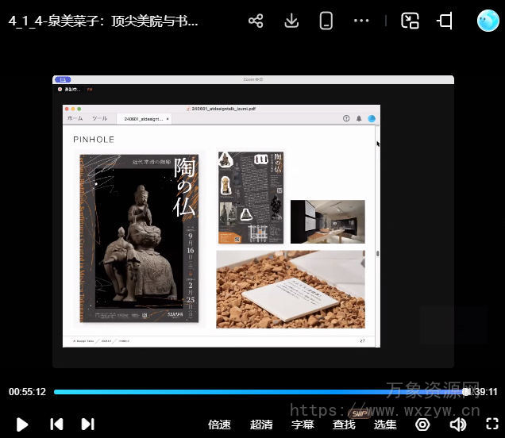
Task: Click the 字幕 subtitles button
Action: coord(303,425)
